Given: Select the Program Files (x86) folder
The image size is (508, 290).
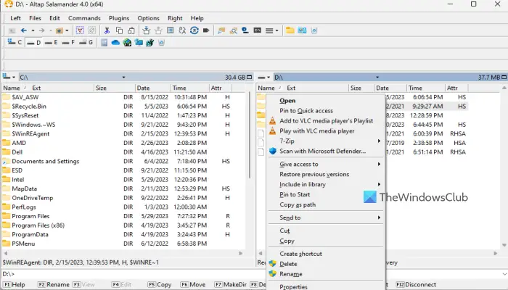Looking at the screenshot, I should [x=38, y=225].
